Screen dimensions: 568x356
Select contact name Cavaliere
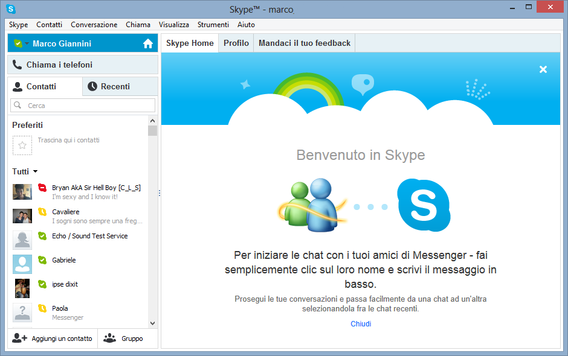66,212
